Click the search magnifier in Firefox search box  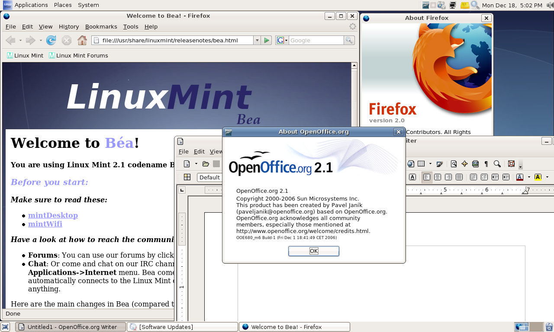(x=349, y=40)
